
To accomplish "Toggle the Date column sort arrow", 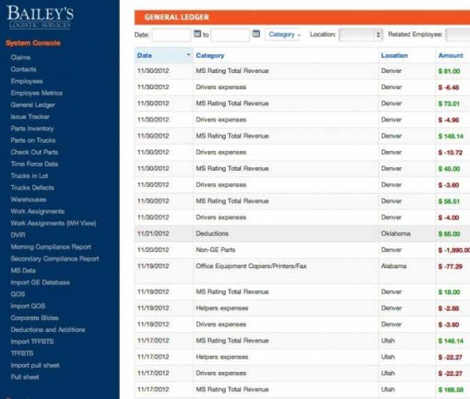I will click(x=189, y=55).
